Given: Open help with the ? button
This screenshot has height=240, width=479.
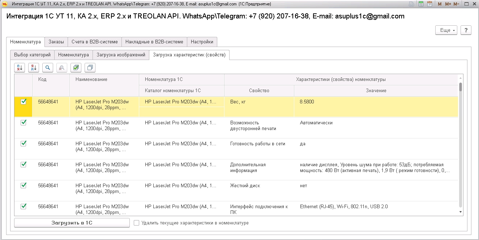Looking at the screenshot, I should (466, 30).
